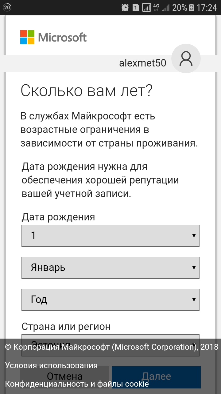Screen dimensions: 221x394
Task: Open the month dropdown showing Январь
Action: (x=110, y=268)
